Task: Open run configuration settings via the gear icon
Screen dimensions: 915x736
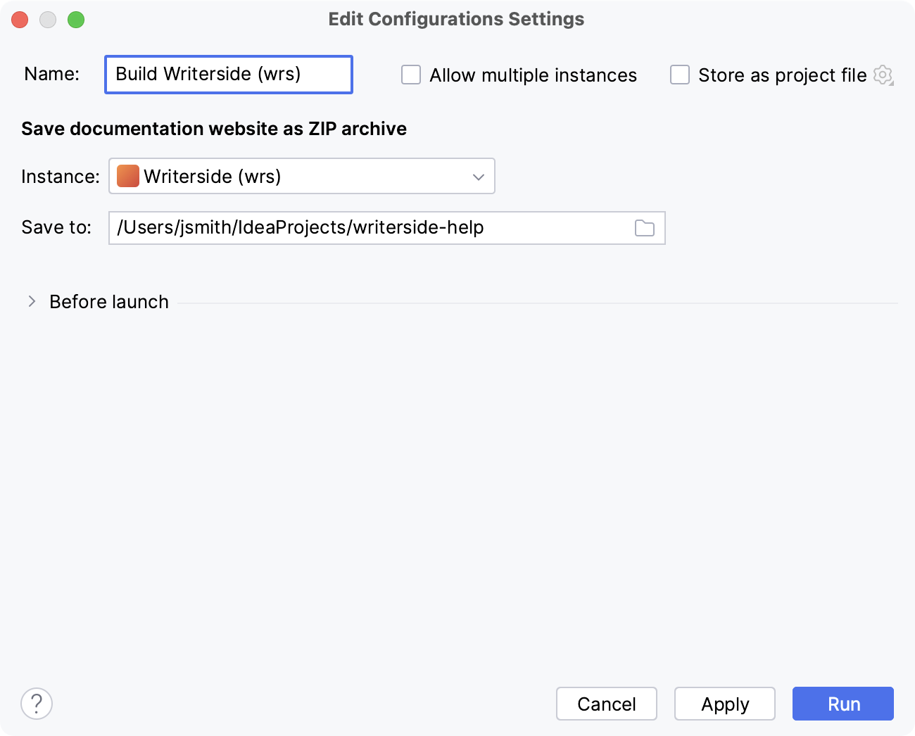Action: pos(883,75)
